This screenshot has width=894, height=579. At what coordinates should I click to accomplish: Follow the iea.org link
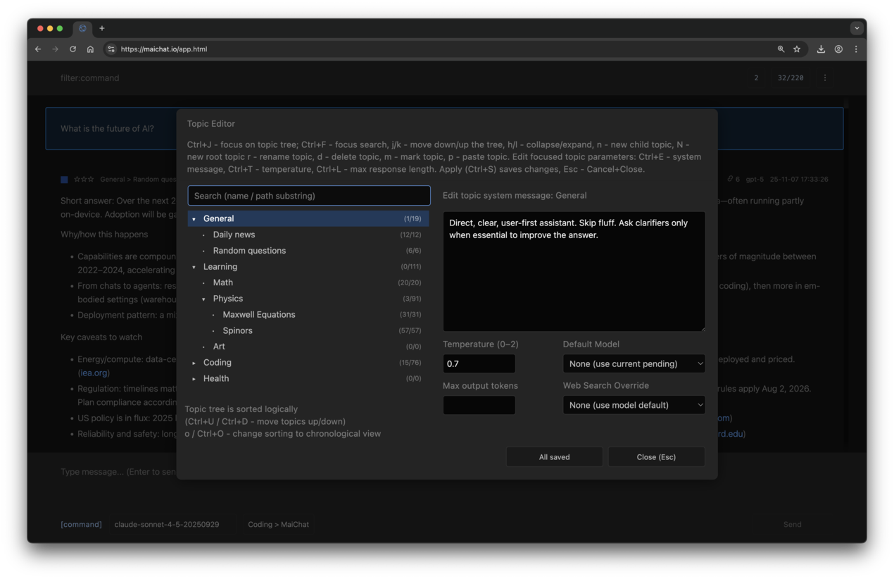(x=94, y=372)
